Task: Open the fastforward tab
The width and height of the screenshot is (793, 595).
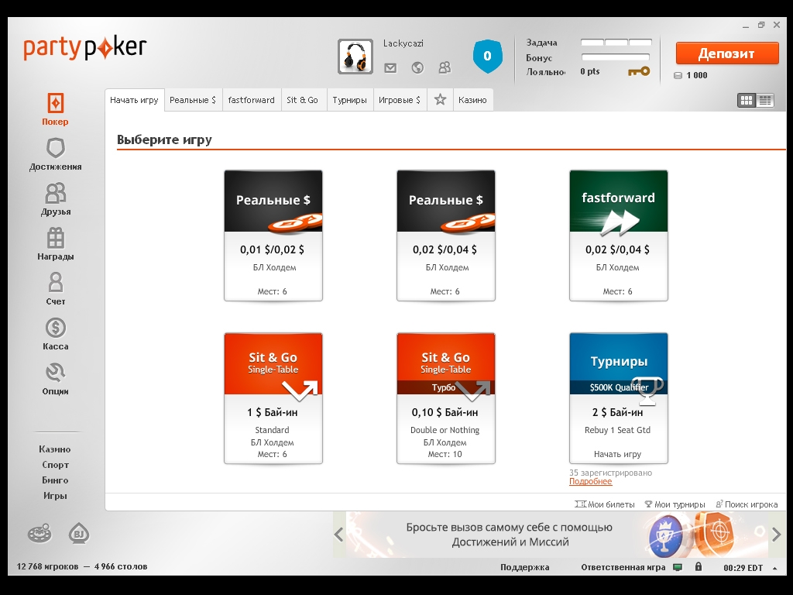Action: [x=251, y=100]
